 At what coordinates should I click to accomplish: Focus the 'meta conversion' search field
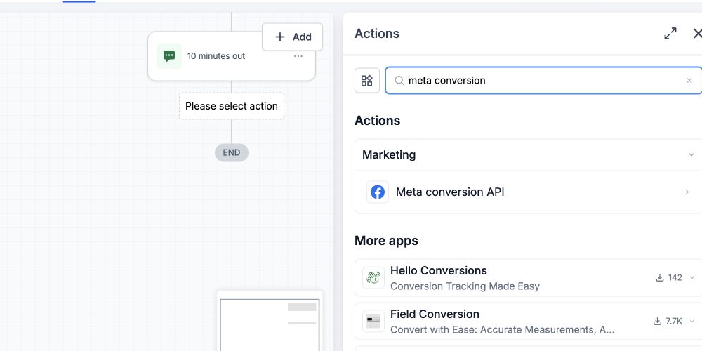[x=543, y=81]
